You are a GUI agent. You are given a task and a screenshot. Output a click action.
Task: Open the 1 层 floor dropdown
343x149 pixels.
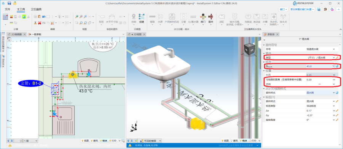click(26, 141)
